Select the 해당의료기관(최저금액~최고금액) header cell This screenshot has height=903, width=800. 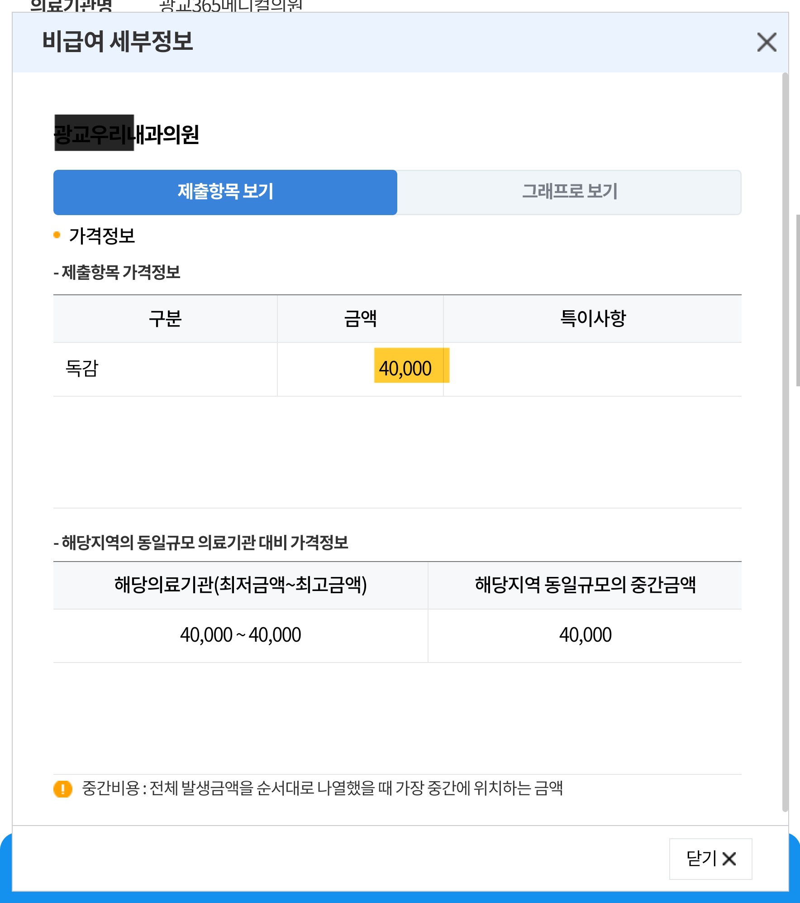(240, 584)
